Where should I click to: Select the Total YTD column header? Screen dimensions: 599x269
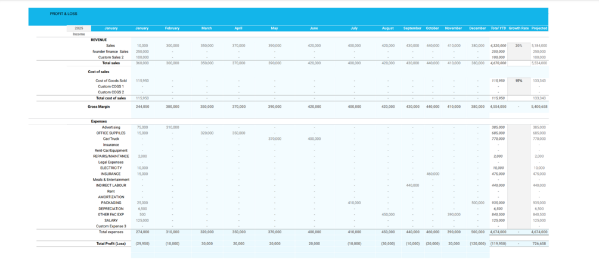(x=498, y=28)
